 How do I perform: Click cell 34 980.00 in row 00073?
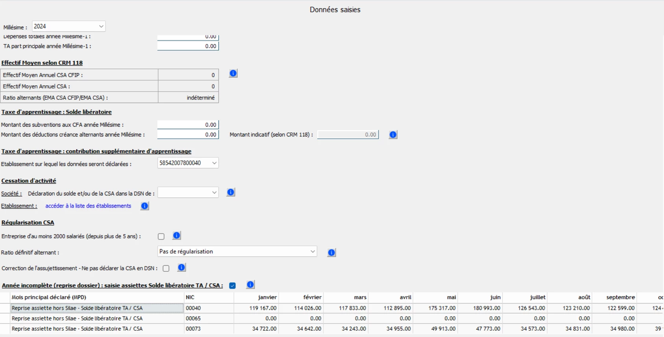pyautogui.click(x=615, y=328)
